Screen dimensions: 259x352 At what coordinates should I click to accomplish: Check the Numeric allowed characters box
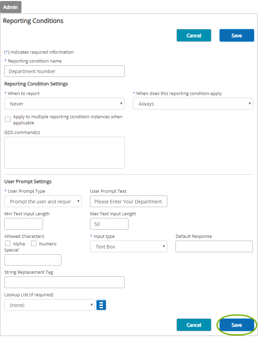point(34,244)
